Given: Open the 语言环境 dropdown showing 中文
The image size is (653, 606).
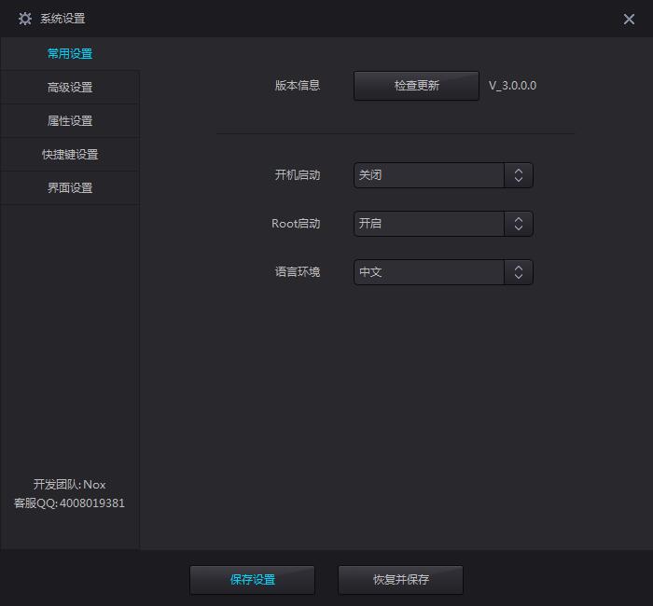Looking at the screenshot, I should point(429,272).
